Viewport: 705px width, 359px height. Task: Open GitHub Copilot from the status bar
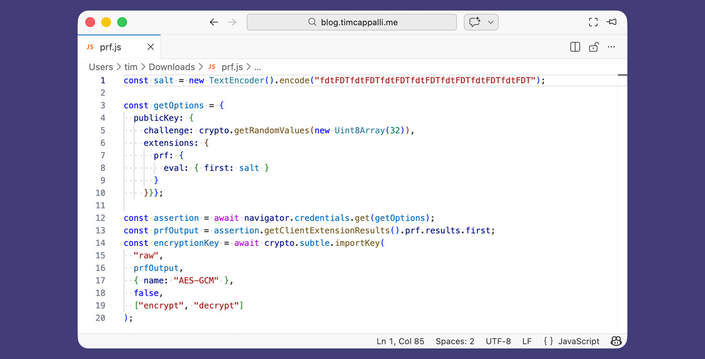tap(615, 341)
